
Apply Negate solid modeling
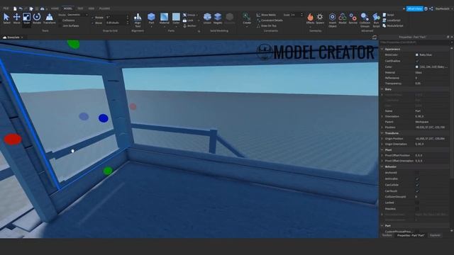(218, 18)
